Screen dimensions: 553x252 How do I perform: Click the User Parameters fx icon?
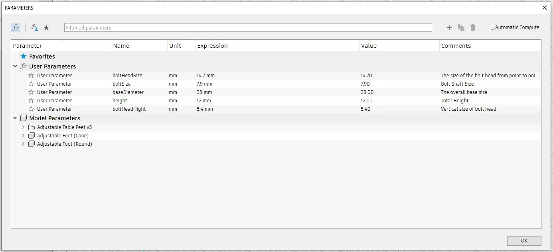tap(24, 66)
